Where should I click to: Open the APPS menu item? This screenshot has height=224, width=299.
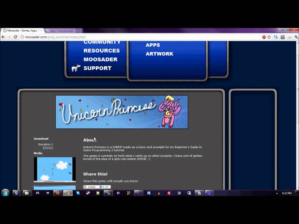[x=153, y=45]
